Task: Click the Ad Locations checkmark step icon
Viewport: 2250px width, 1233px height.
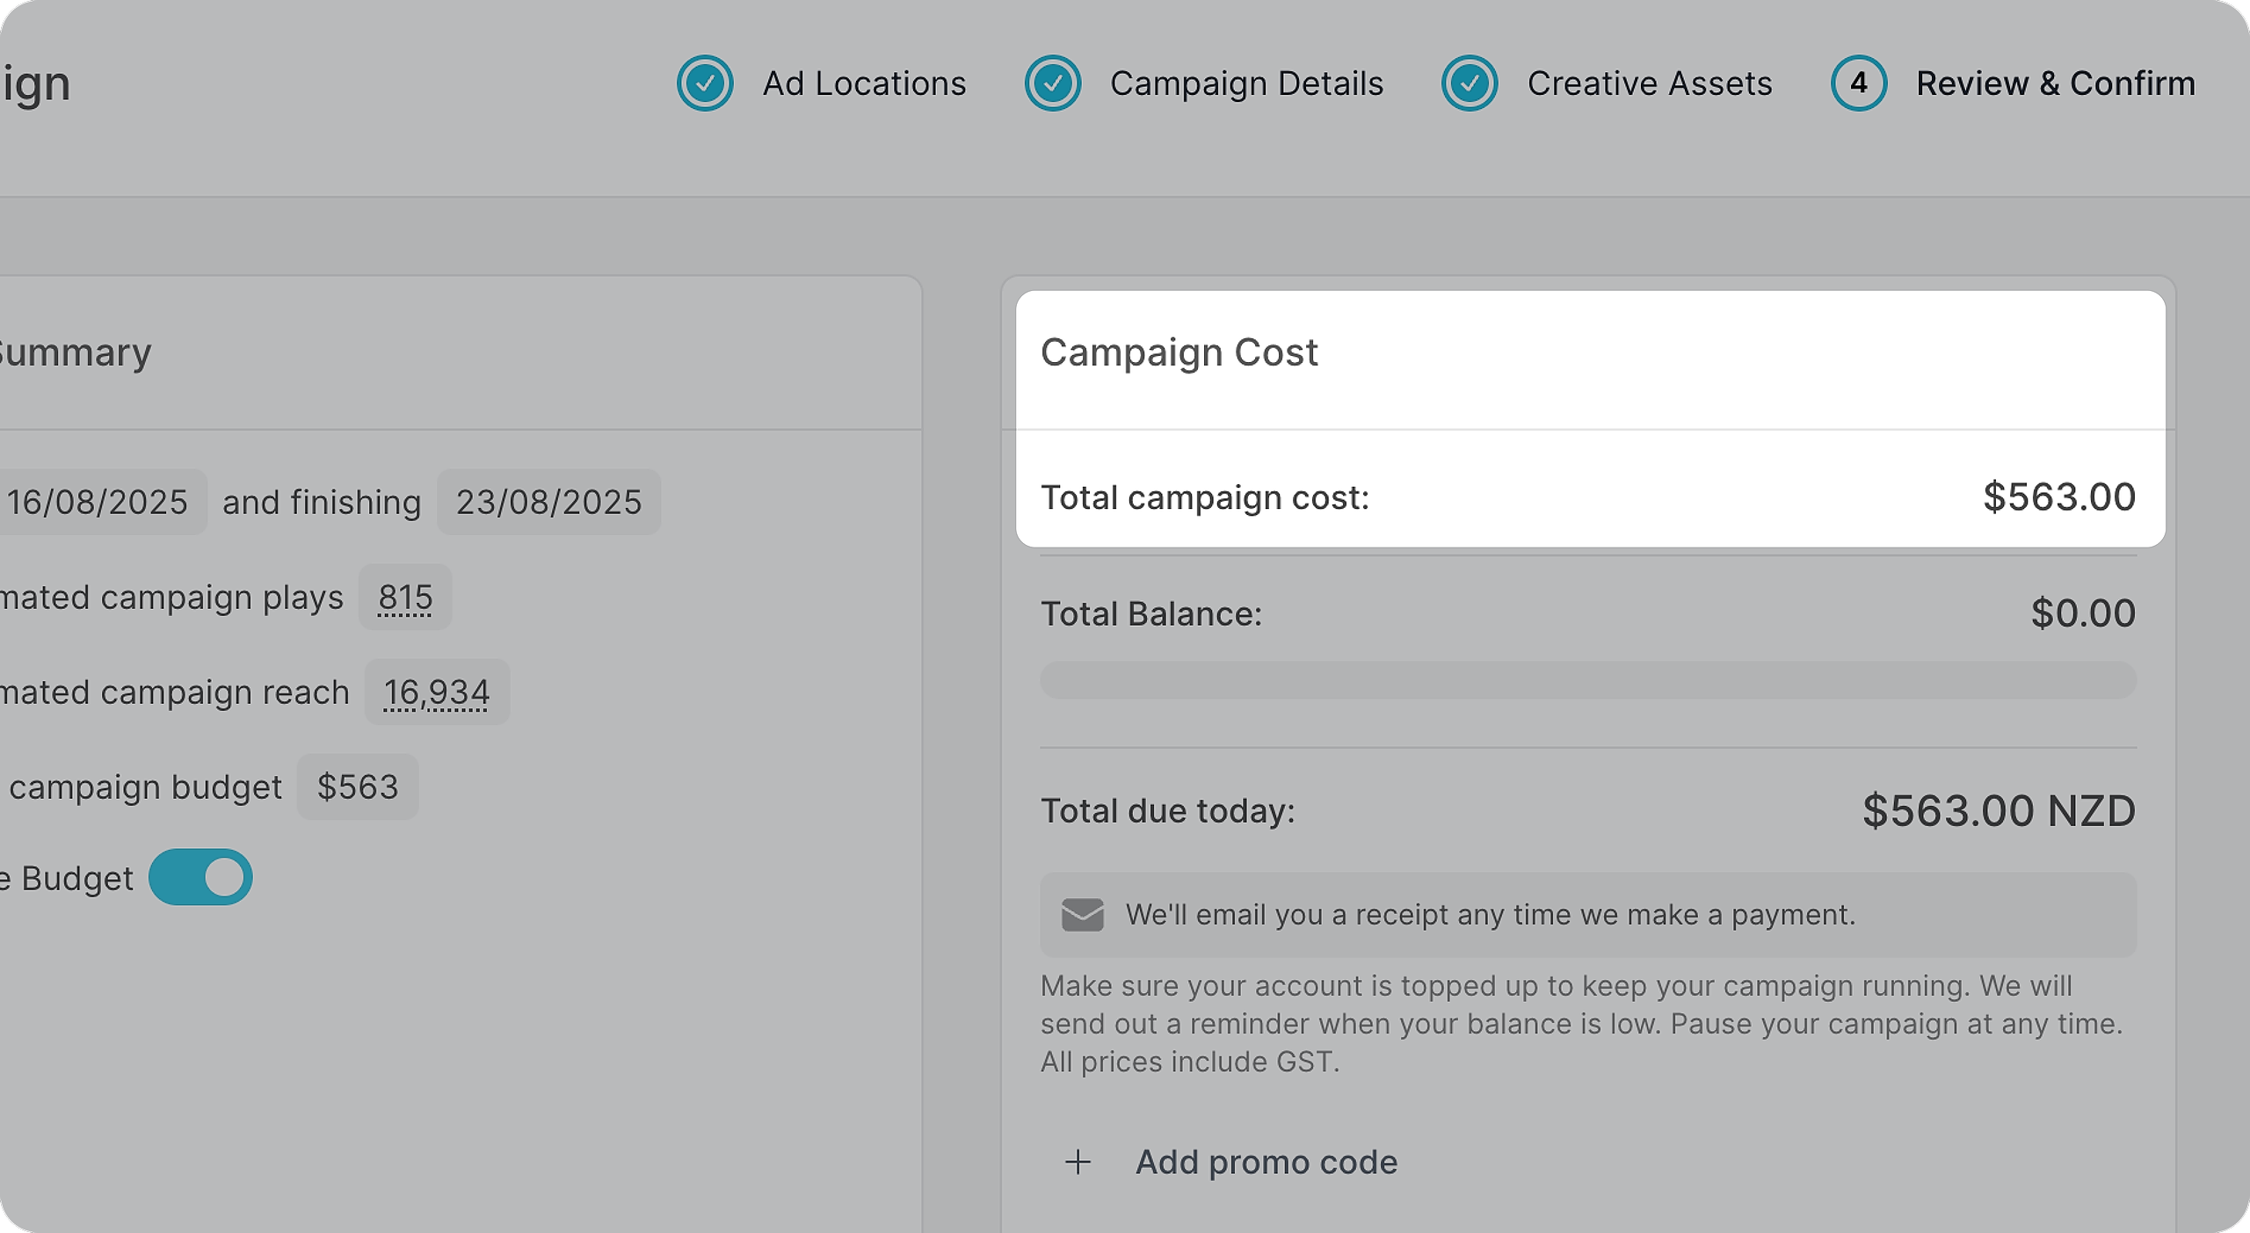Action: click(705, 83)
